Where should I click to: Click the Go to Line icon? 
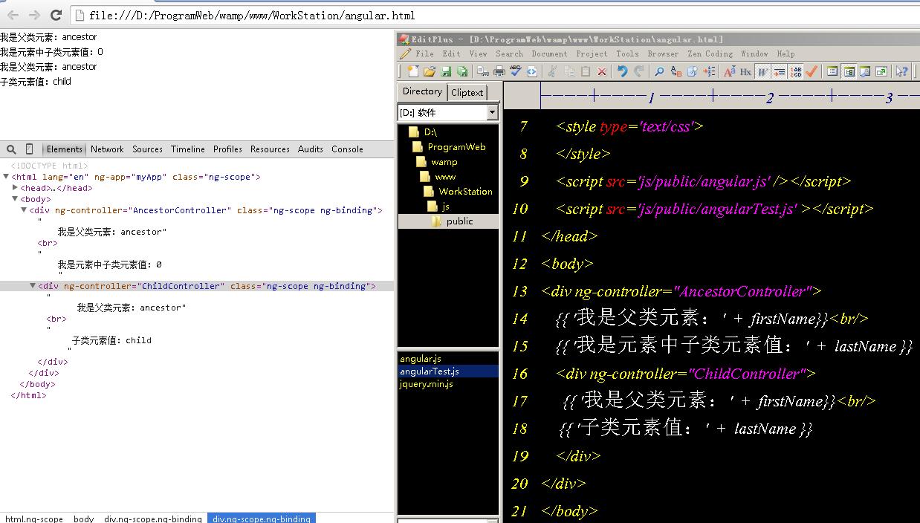[x=709, y=71]
